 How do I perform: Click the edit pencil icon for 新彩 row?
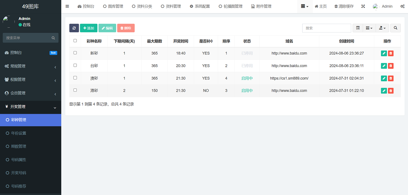point(384,53)
